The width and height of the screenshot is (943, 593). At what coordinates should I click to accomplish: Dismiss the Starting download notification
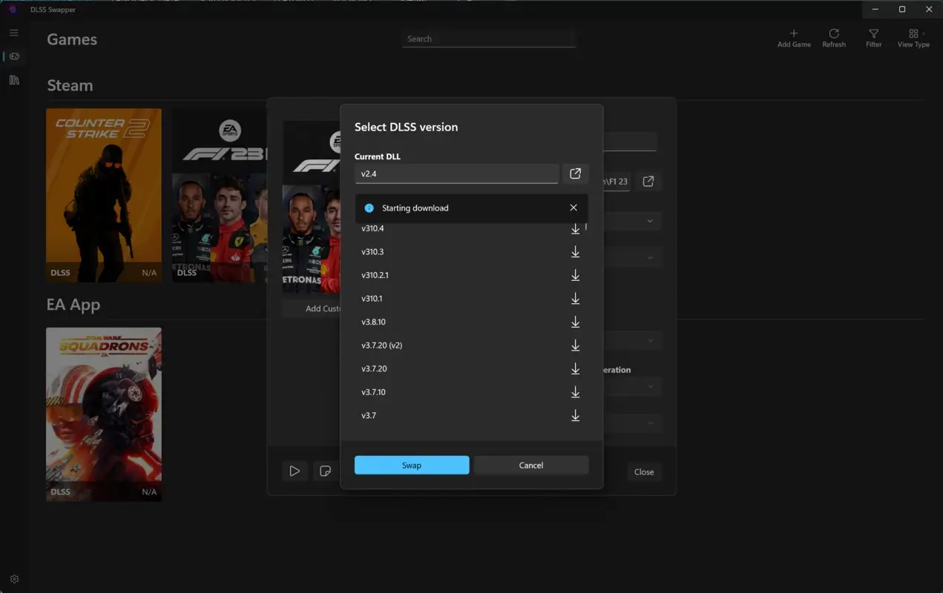573,208
